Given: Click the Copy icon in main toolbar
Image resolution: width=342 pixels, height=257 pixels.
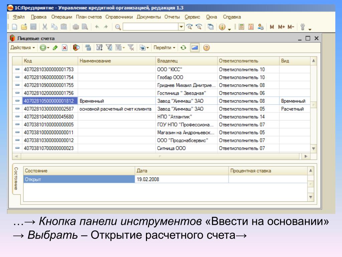Looking at the screenshot, I should tap(54, 27).
